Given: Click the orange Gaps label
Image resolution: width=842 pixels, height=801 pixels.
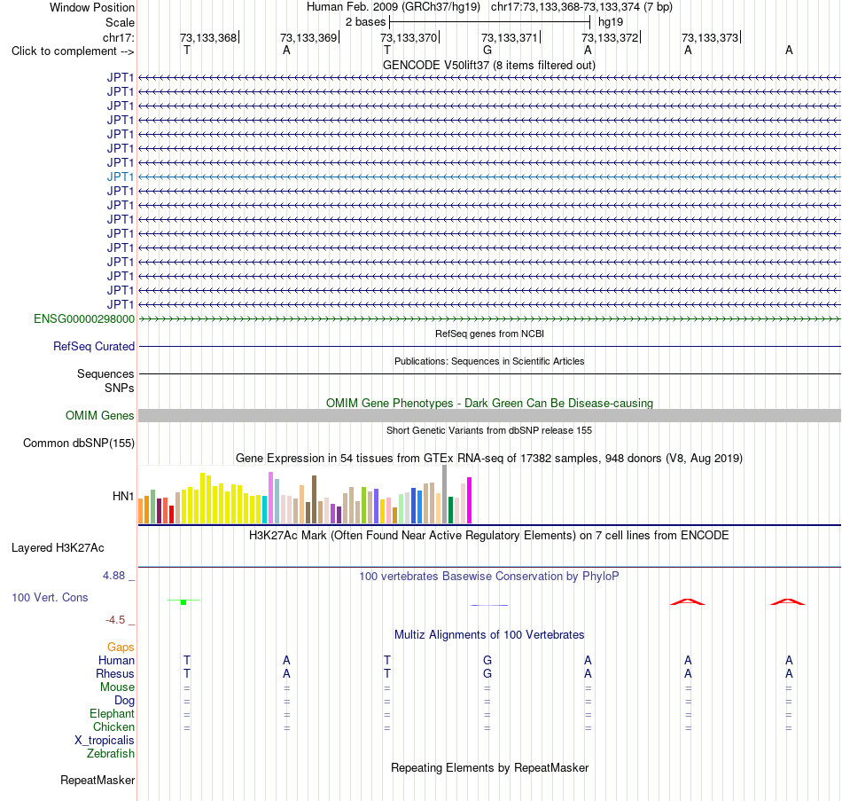Looking at the screenshot, I should (121, 648).
